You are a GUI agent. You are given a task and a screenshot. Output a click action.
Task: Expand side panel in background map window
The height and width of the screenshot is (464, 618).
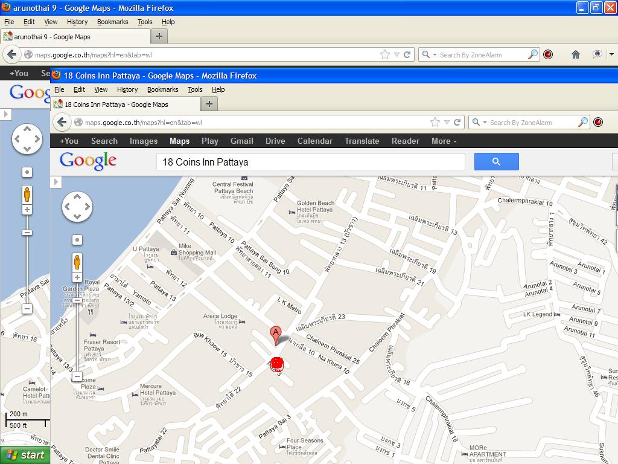tap(6, 114)
